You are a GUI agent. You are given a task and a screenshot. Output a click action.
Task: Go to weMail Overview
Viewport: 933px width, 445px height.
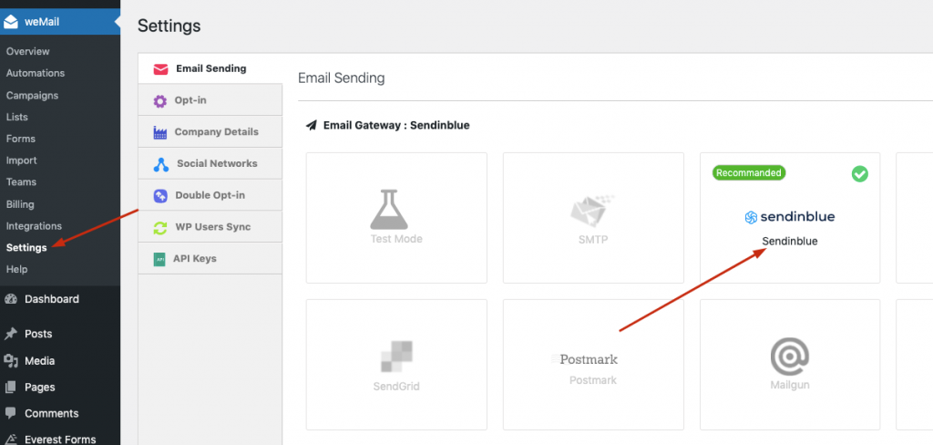pyautogui.click(x=28, y=51)
